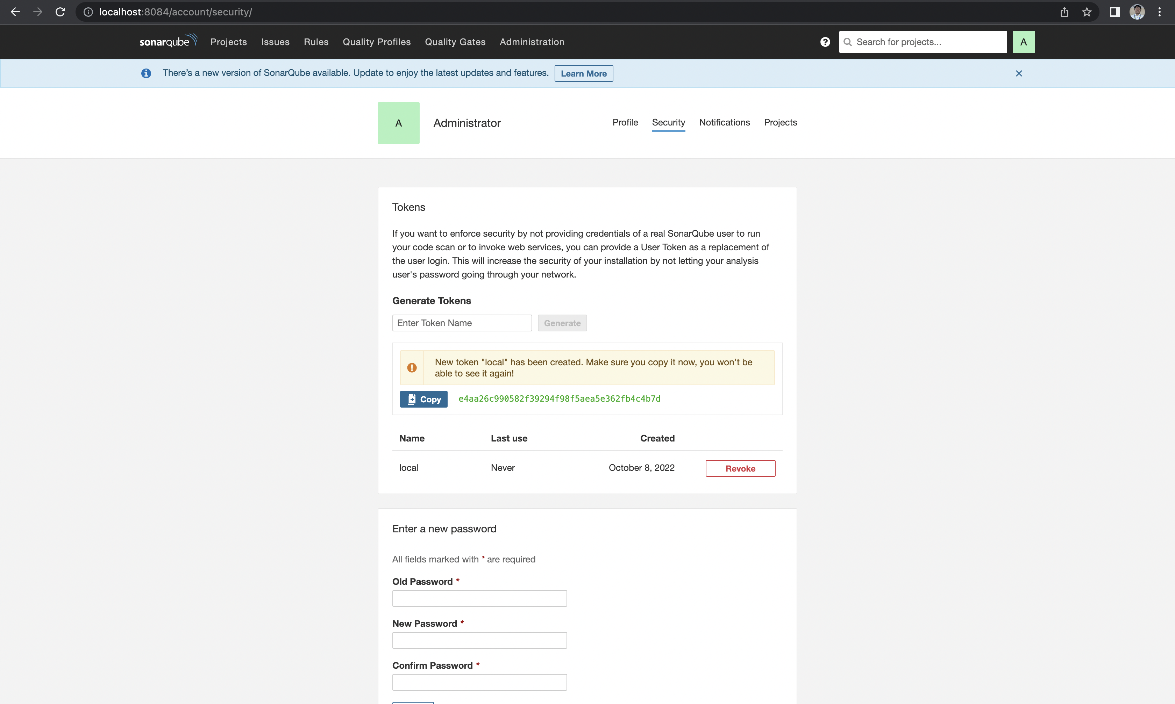Image resolution: width=1175 pixels, height=704 pixels.
Task: Click the Enter Token Name field
Action: click(462, 323)
